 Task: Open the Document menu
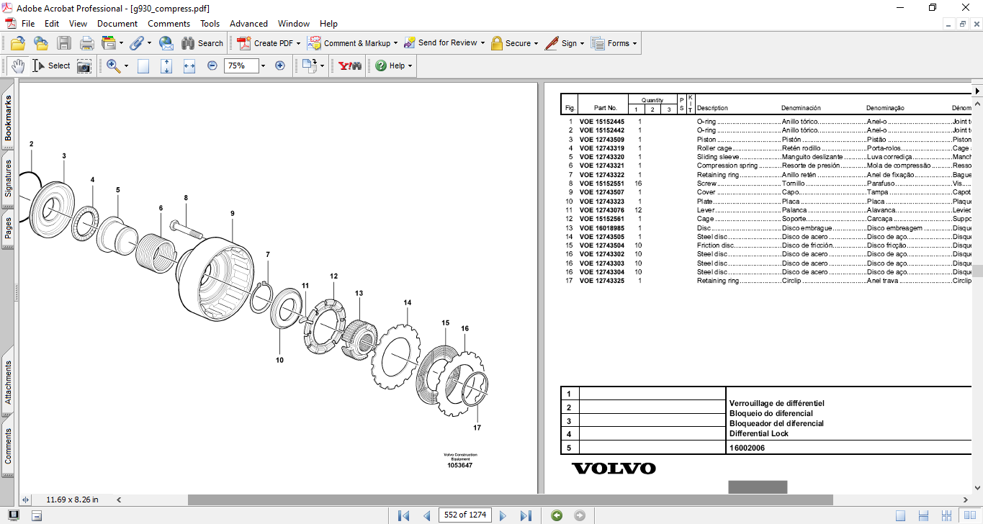[x=117, y=24]
